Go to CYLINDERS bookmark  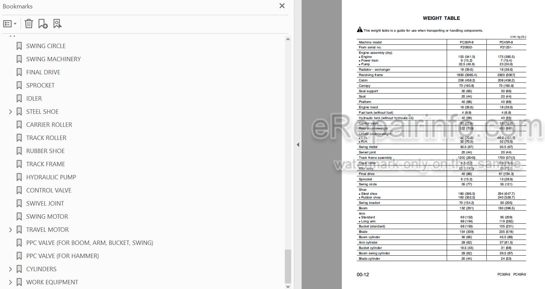coord(41,269)
